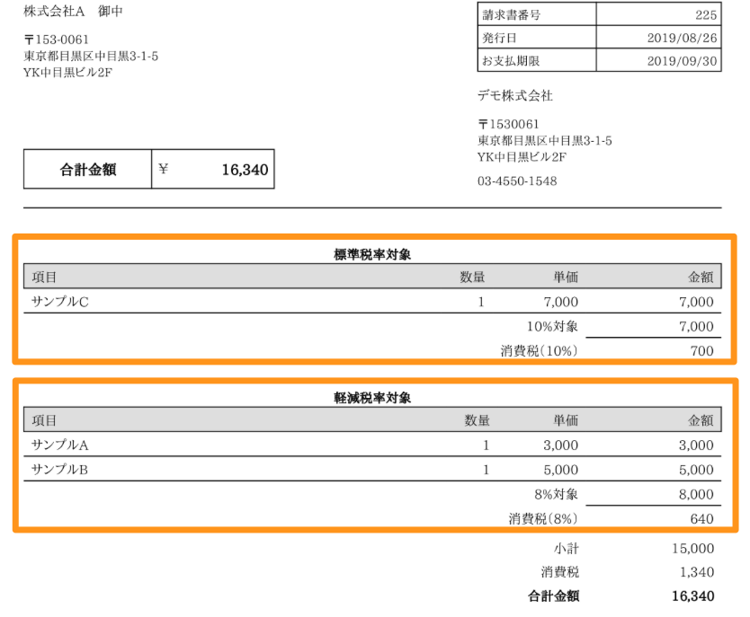Screen dimensions: 750x617
Task: Select the サンプルA line item
Action: pyautogui.click(x=56, y=445)
